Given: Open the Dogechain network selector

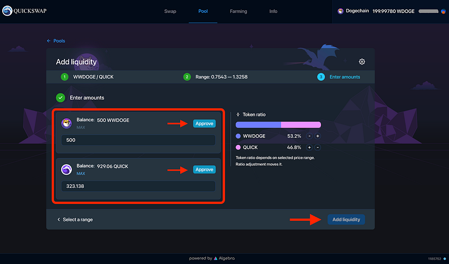Looking at the screenshot, I should [353, 11].
